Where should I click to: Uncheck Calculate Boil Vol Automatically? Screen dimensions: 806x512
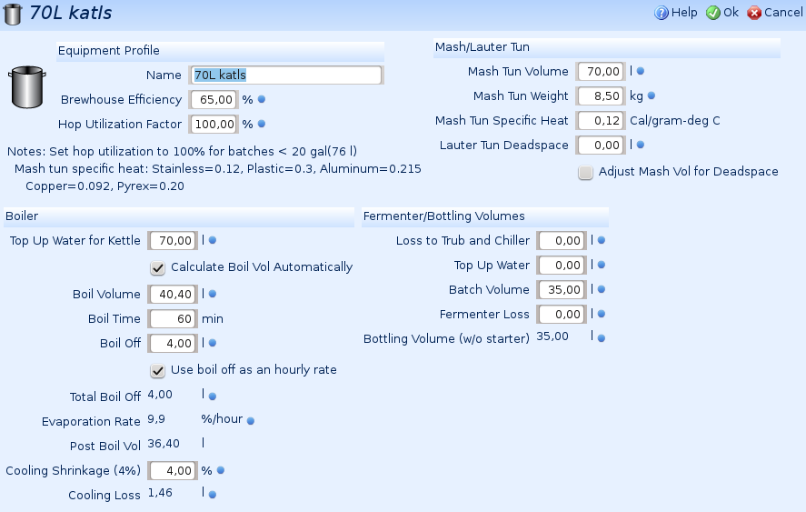click(x=158, y=267)
